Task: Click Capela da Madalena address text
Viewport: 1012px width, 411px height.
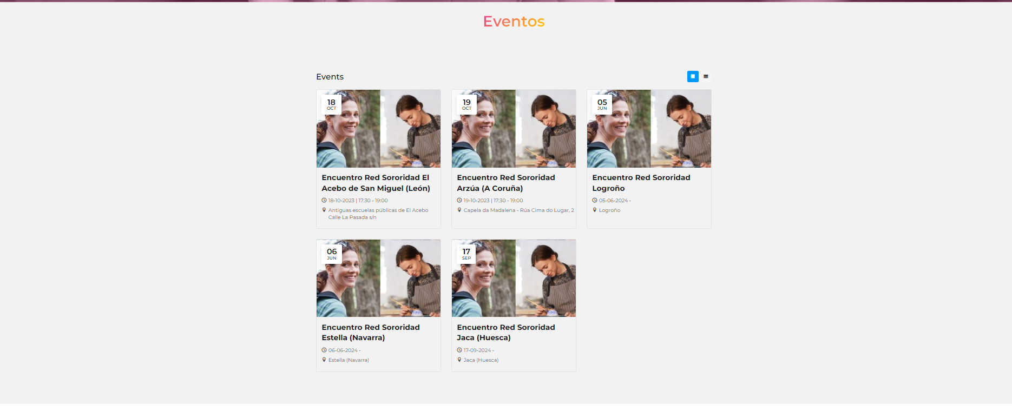Action: (518, 210)
